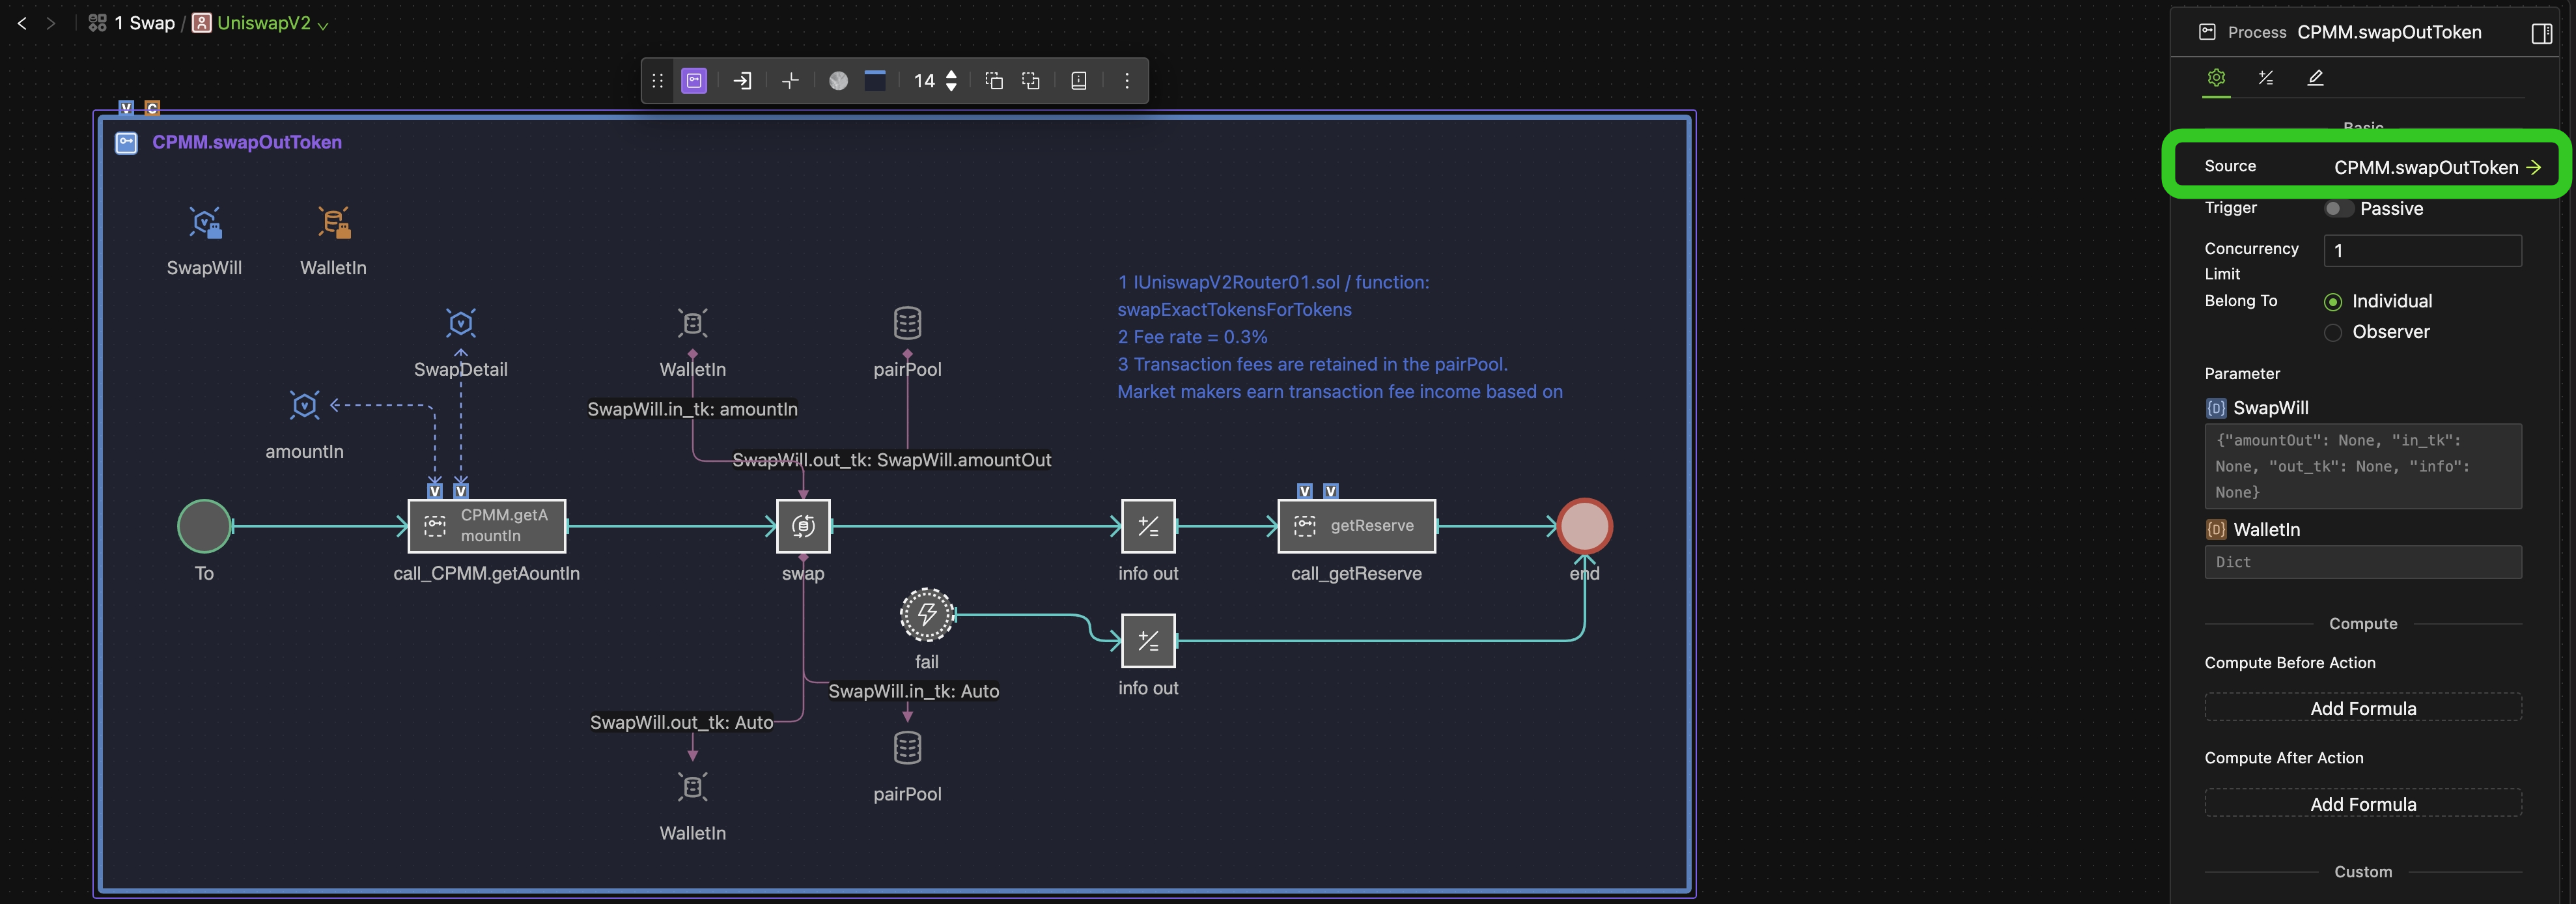Click the import arrow icon in the toolbar
Screen dimensions: 2576x904
tap(742, 80)
